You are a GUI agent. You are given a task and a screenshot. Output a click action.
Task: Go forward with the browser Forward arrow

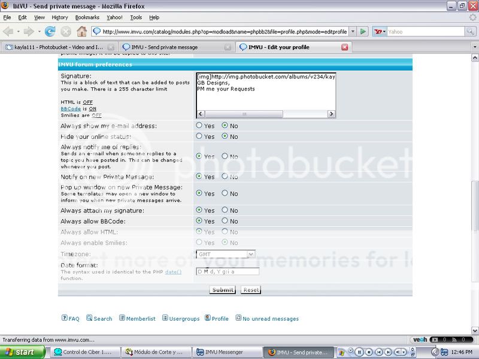click(29, 32)
